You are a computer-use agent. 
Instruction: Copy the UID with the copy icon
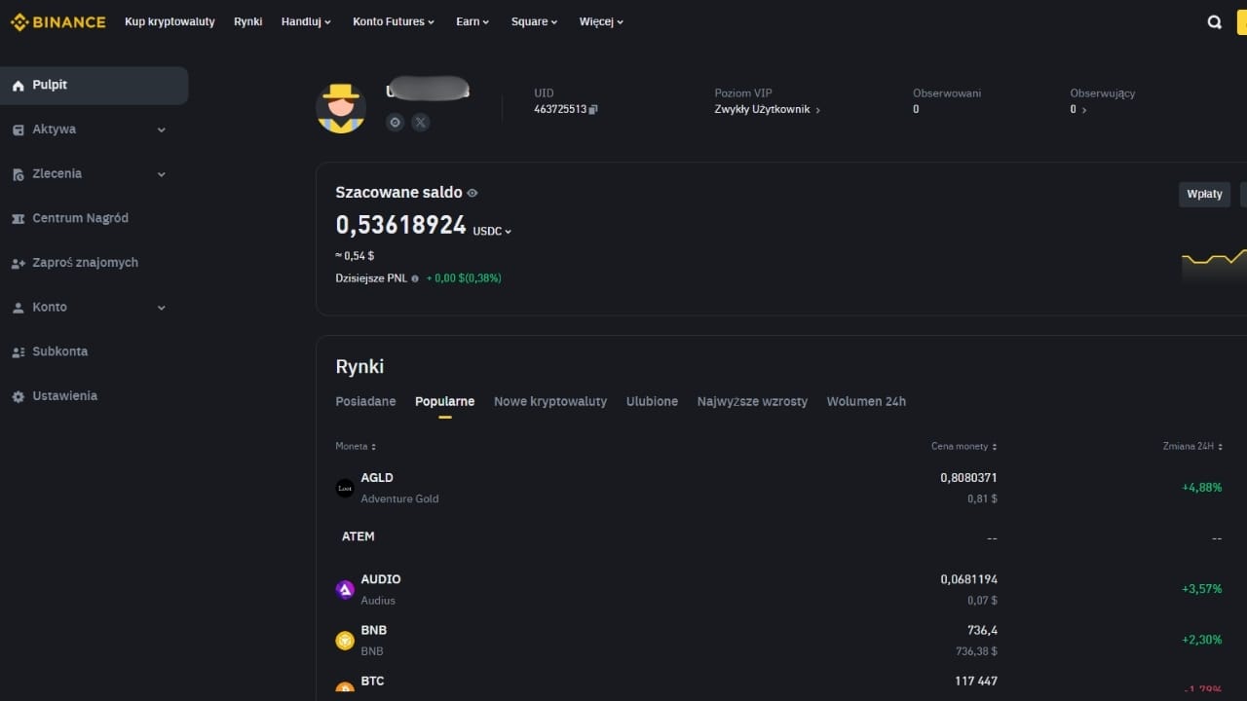[x=593, y=109]
